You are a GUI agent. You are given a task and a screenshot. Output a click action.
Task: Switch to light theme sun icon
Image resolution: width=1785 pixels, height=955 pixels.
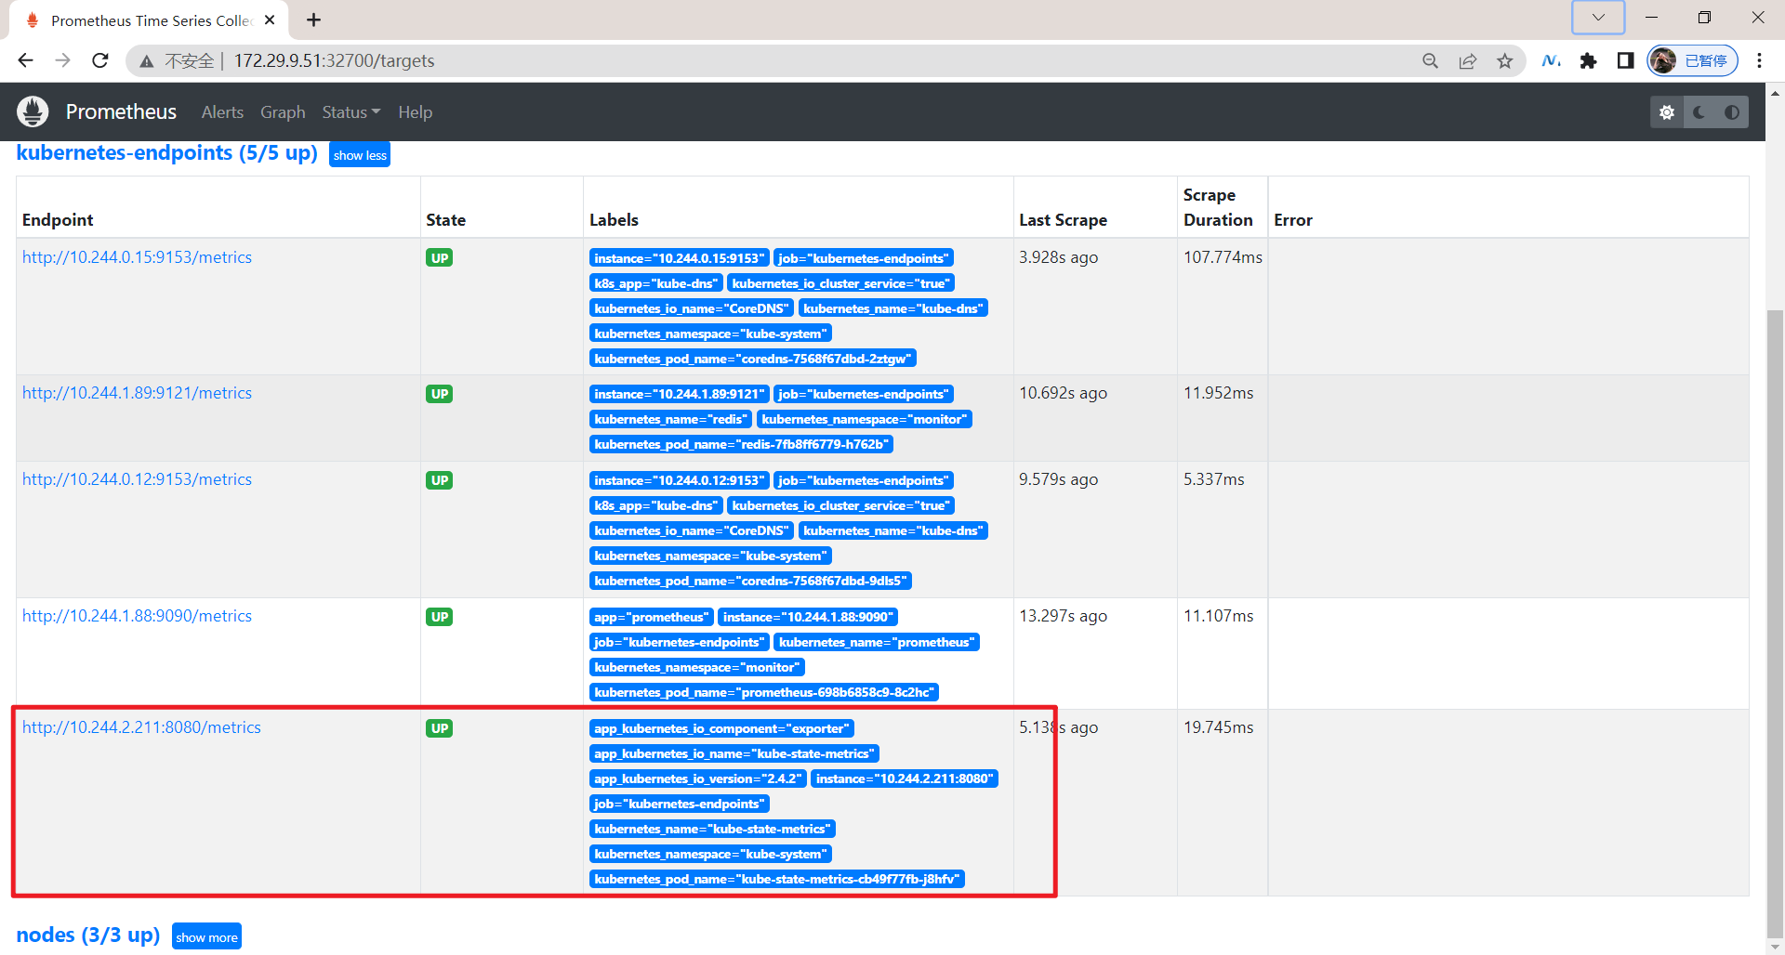coord(1666,111)
